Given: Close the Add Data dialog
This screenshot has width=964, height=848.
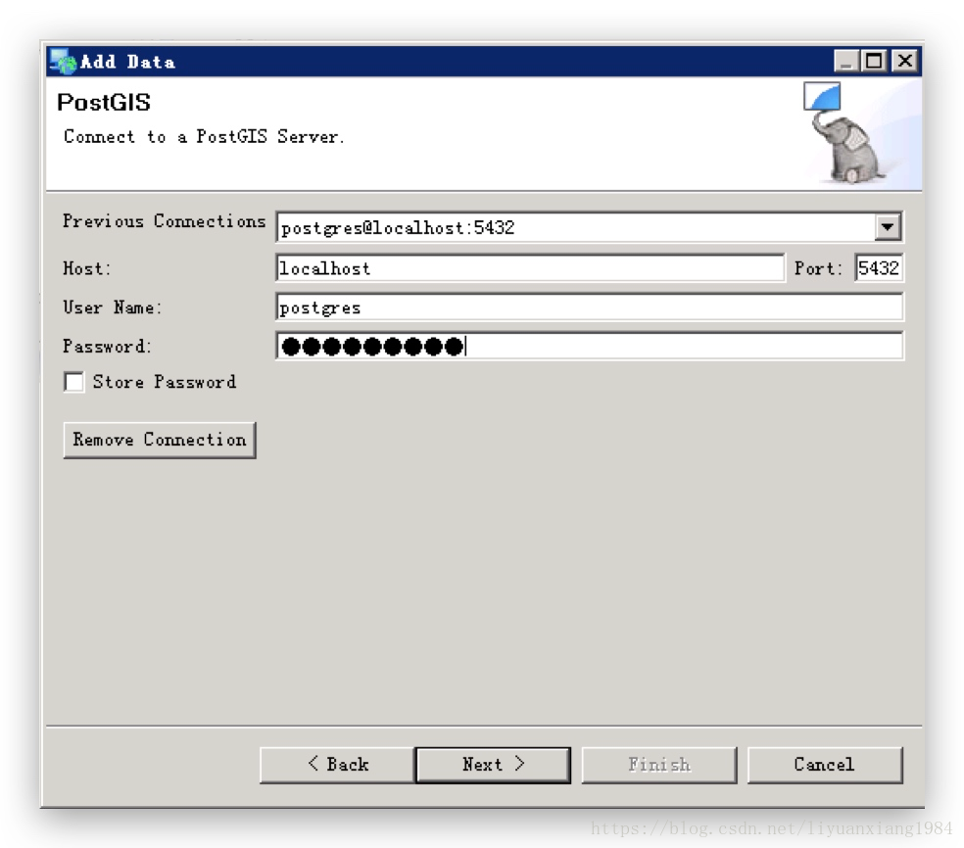Looking at the screenshot, I should pyautogui.click(x=905, y=61).
